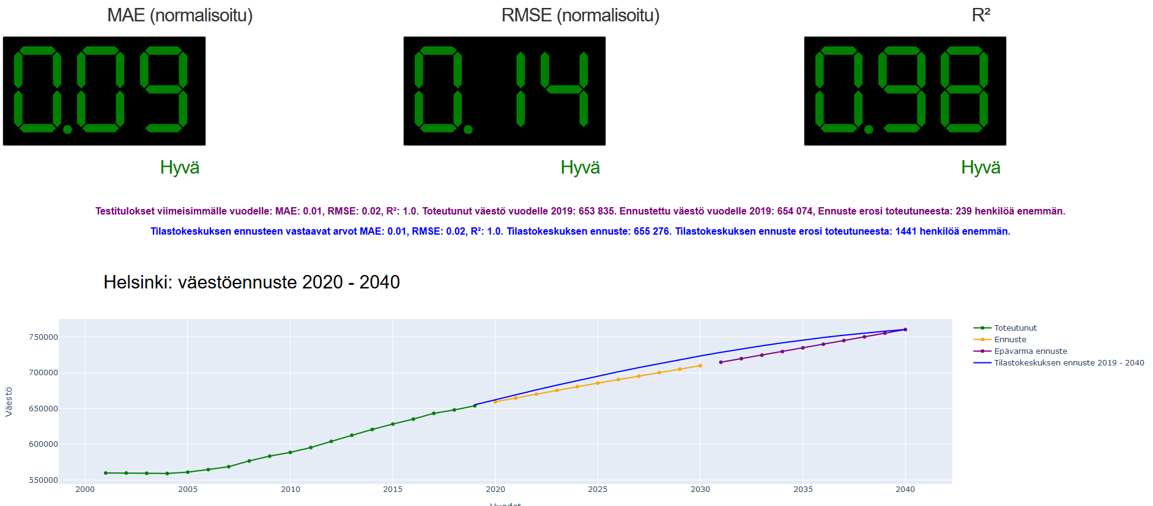Click the MAE (normalisoitu) LED display
Screen dimensions: 1153x506
104,91
